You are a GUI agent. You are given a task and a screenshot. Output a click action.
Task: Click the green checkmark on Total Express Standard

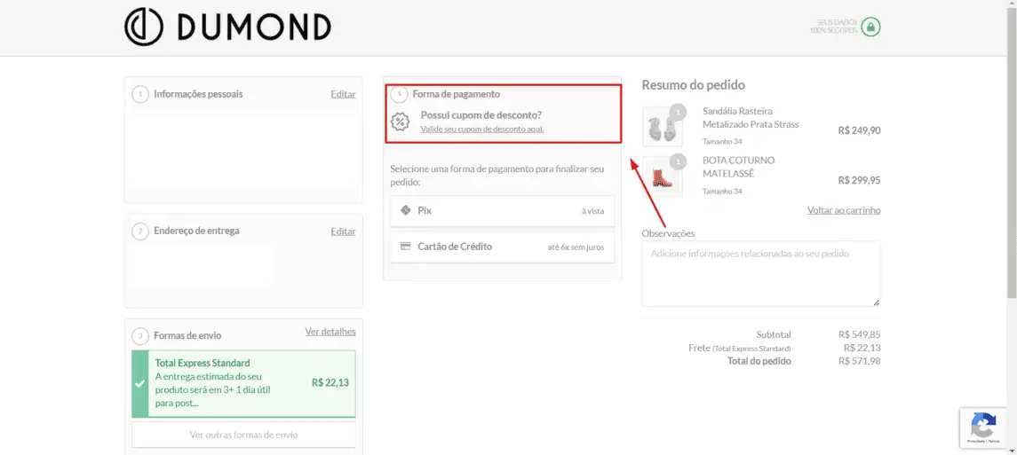pyautogui.click(x=139, y=383)
